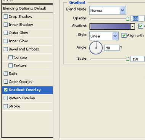Open the Blend Mode dropdown showing Normal
This screenshot has height=140, width=145.
point(108,10)
